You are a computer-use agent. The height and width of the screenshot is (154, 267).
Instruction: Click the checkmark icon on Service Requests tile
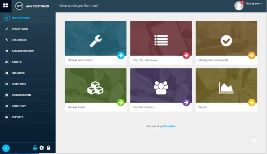point(226,40)
